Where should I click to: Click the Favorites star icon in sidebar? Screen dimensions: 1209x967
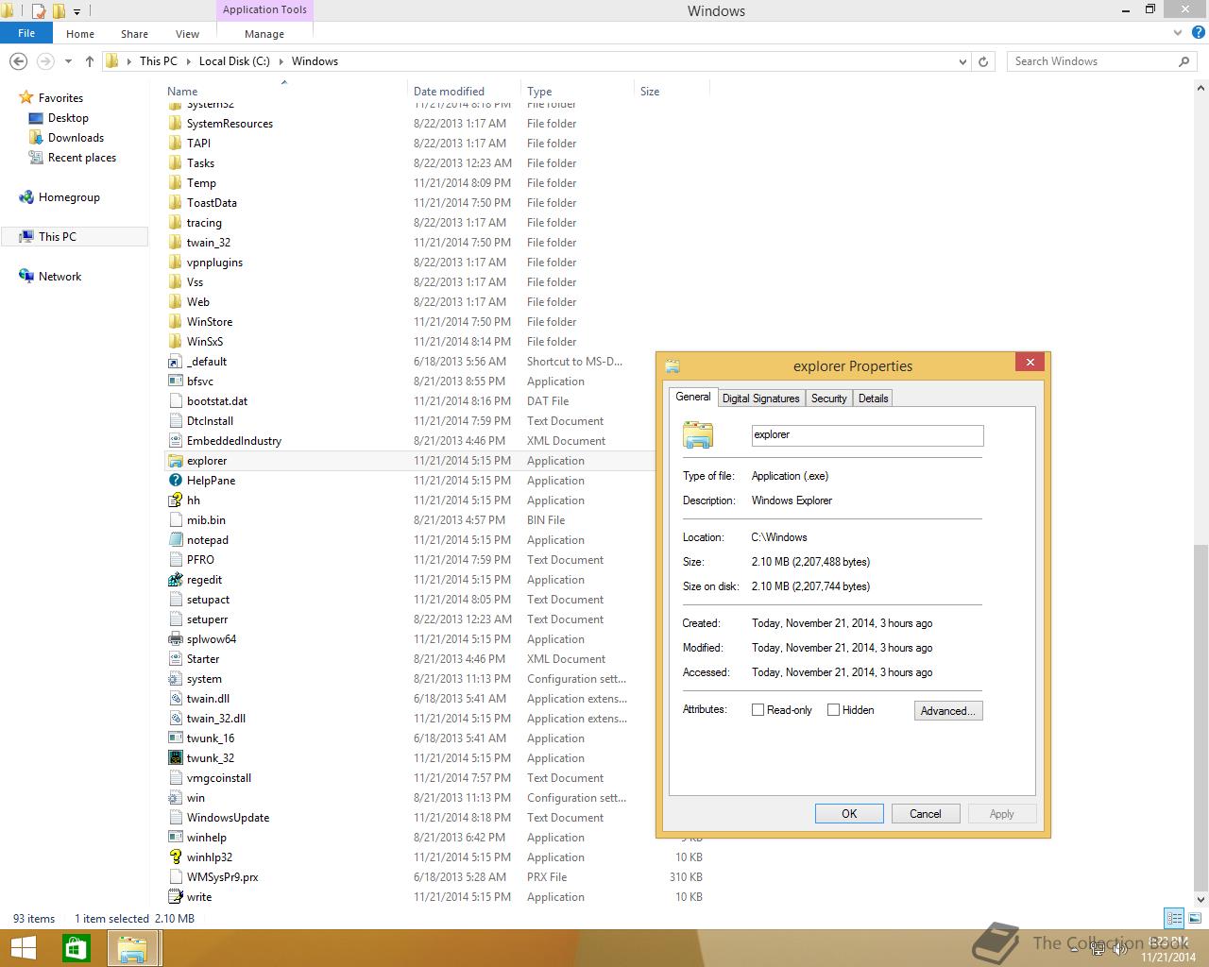click(x=26, y=98)
